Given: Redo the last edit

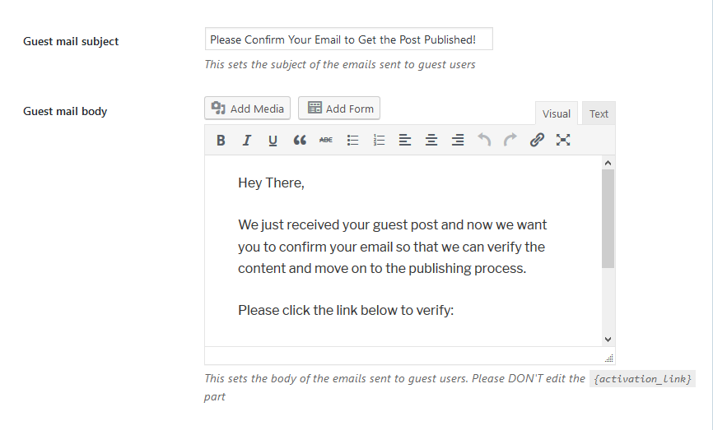Looking at the screenshot, I should [510, 141].
